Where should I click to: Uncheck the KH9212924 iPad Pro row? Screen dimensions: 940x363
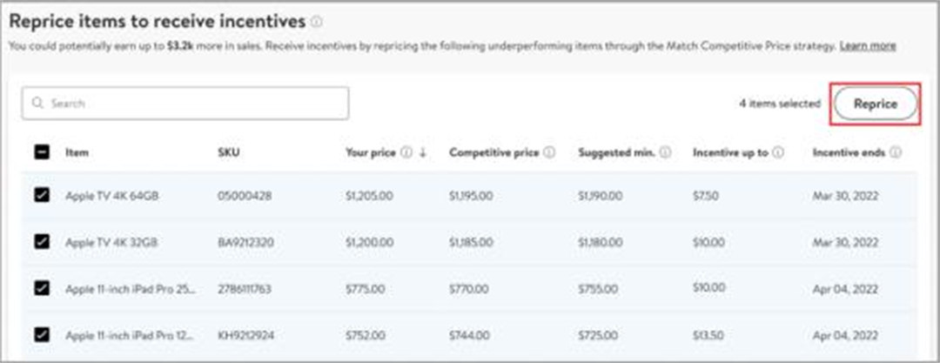point(42,335)
